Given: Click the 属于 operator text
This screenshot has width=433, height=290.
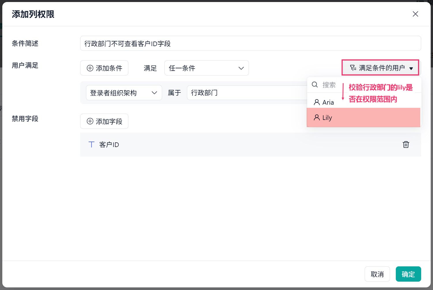Looking at the screenshot, I should [175, 93].
